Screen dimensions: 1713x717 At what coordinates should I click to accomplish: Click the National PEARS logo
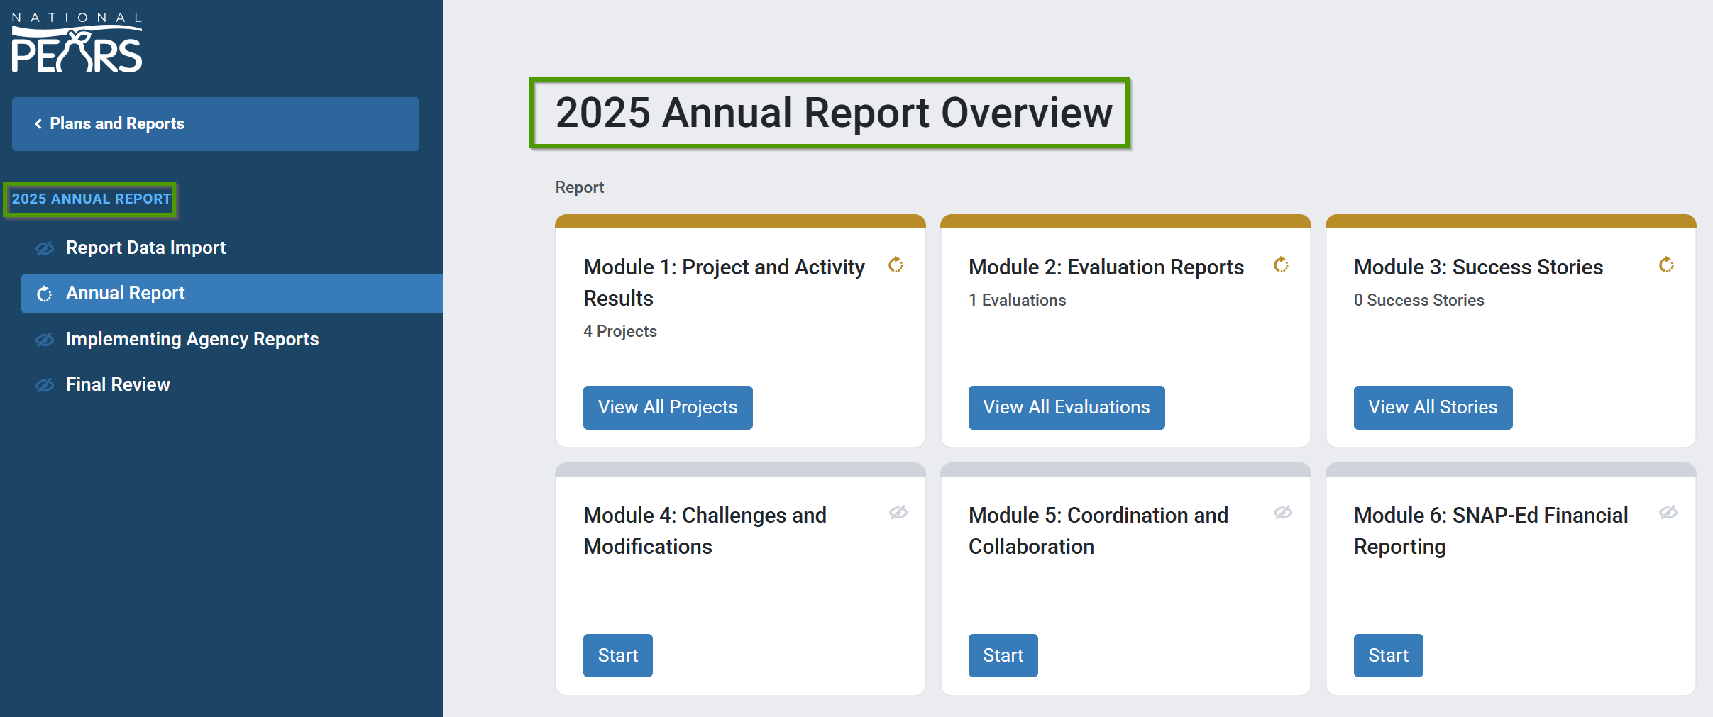pyautogui.click(x=77, y=43)
